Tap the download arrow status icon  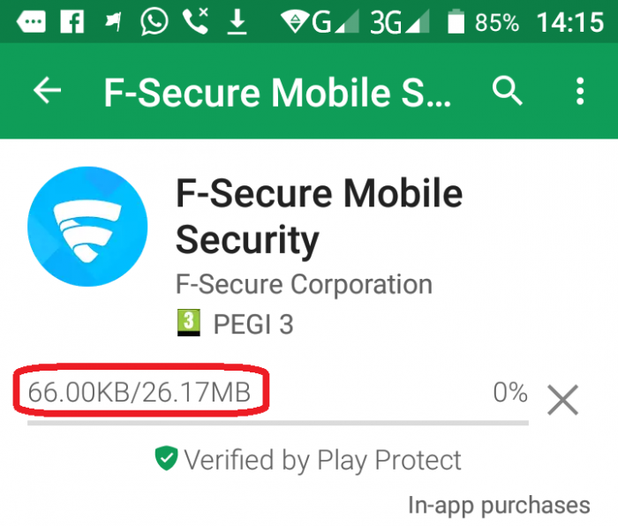point(237,22)
